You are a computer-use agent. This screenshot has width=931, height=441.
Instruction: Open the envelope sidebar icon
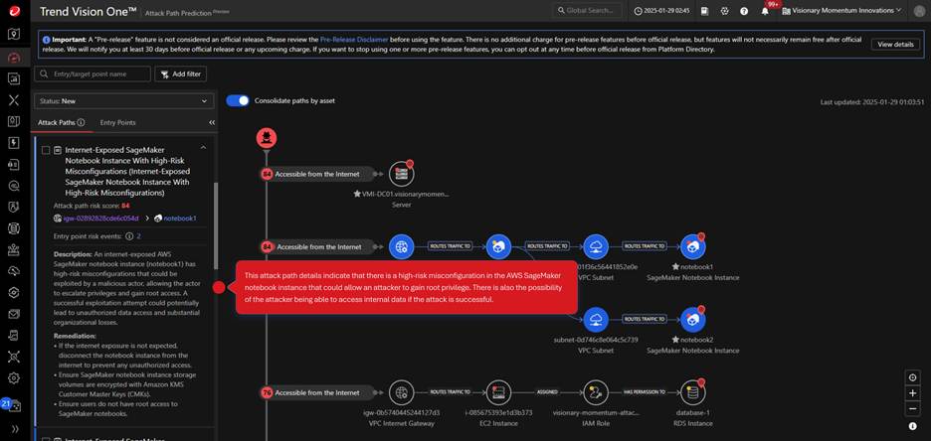(x=14, y=314)
